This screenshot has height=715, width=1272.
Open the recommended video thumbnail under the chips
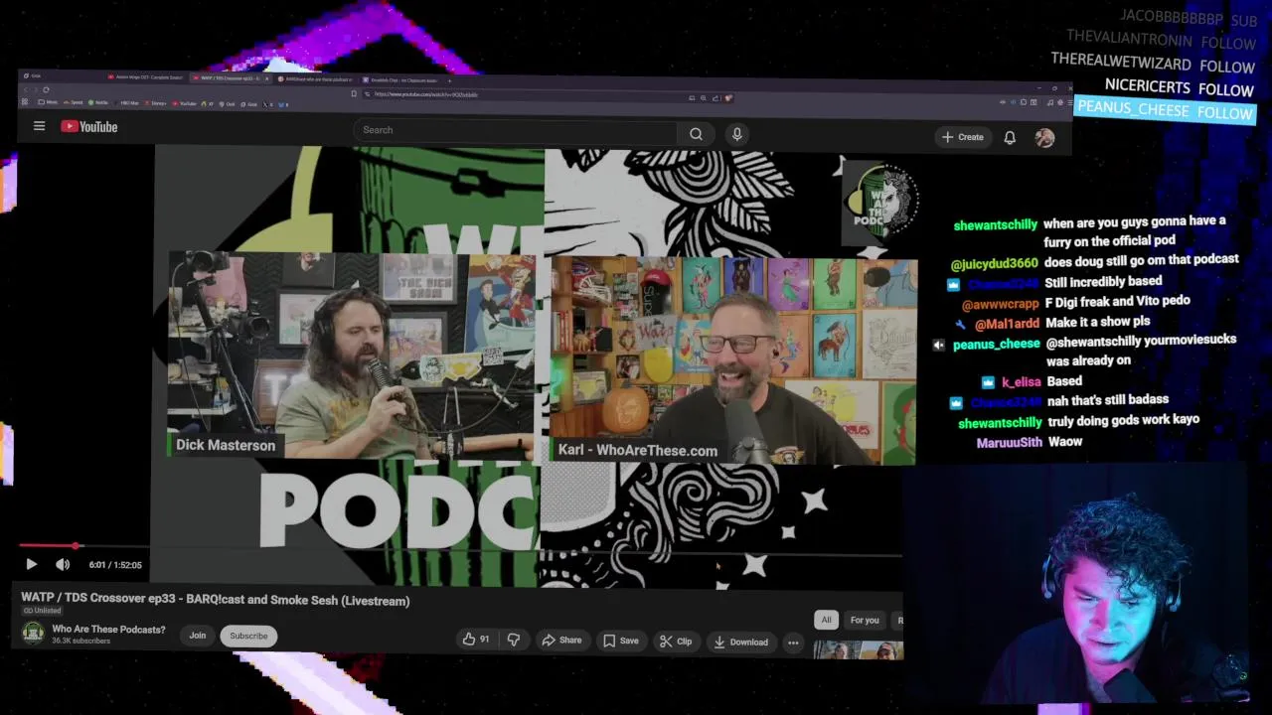coord(858,650)
